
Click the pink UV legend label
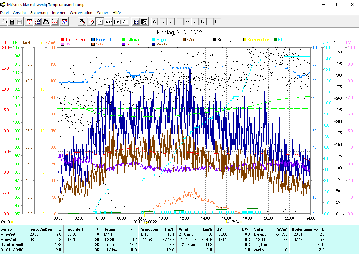click(68, 44)
